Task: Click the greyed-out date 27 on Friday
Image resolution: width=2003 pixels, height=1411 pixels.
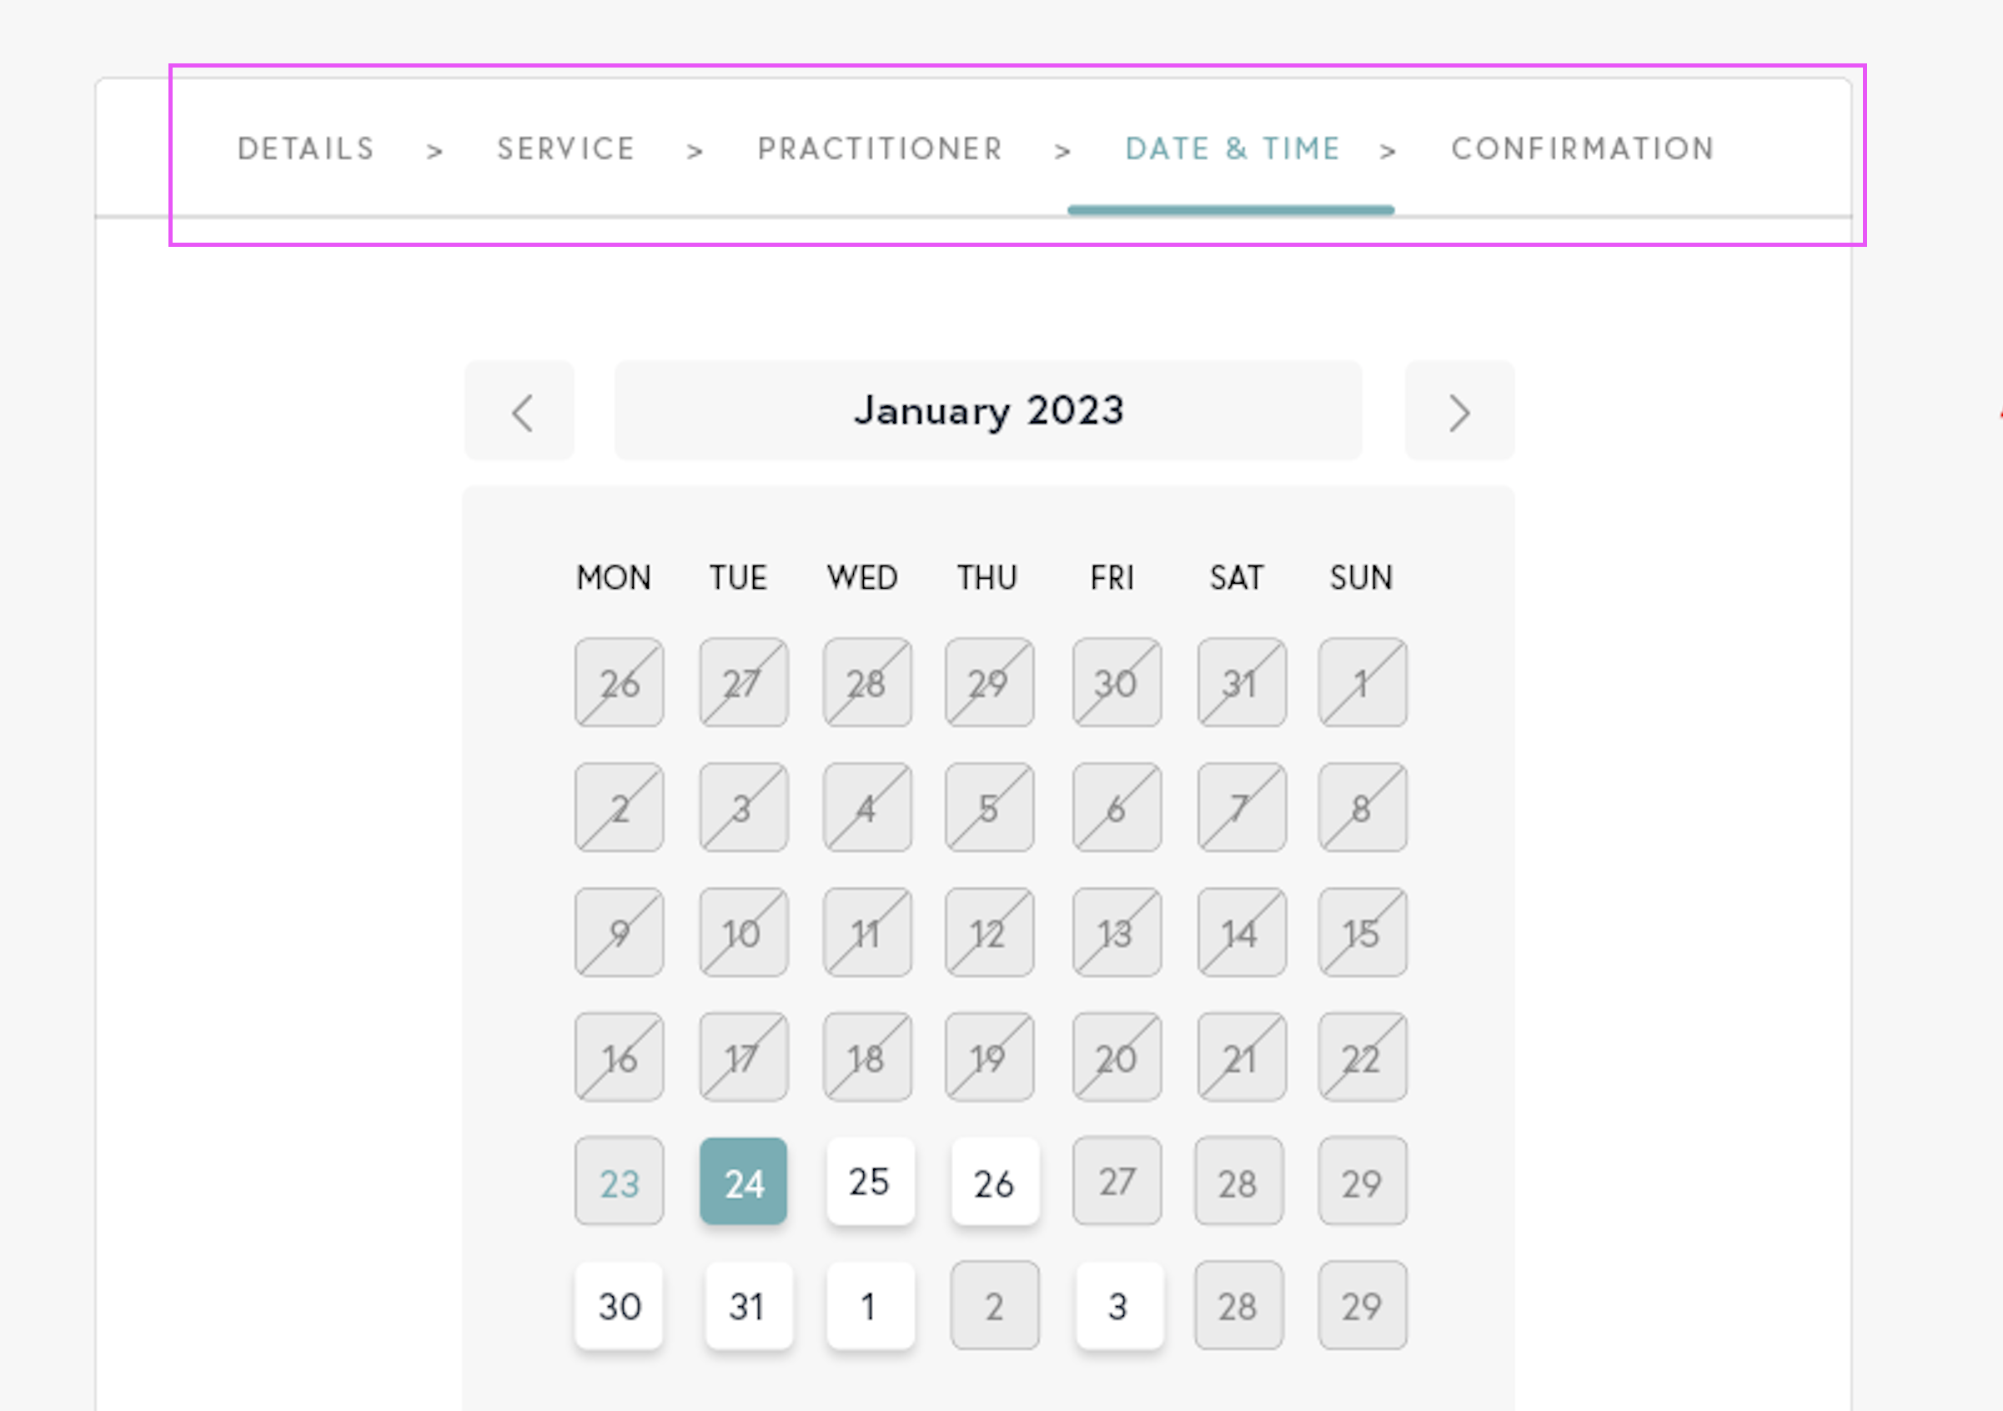Action: coord(1117,1182)
